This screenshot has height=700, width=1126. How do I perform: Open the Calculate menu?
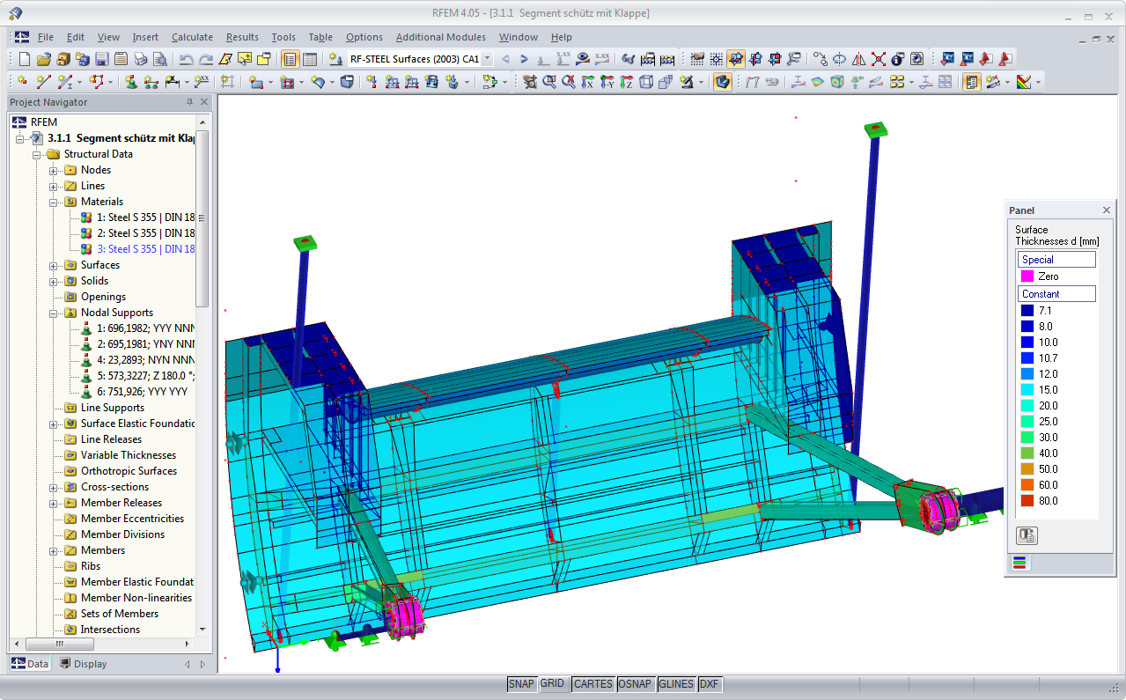coord(192,37)
